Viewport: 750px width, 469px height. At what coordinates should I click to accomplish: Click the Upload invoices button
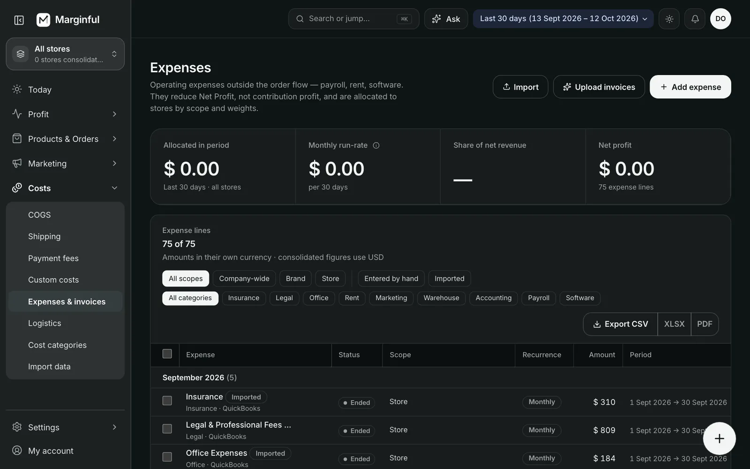tap(599, 87)
